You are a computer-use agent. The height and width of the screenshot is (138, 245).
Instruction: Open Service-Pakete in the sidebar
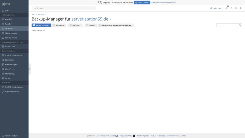14,38
